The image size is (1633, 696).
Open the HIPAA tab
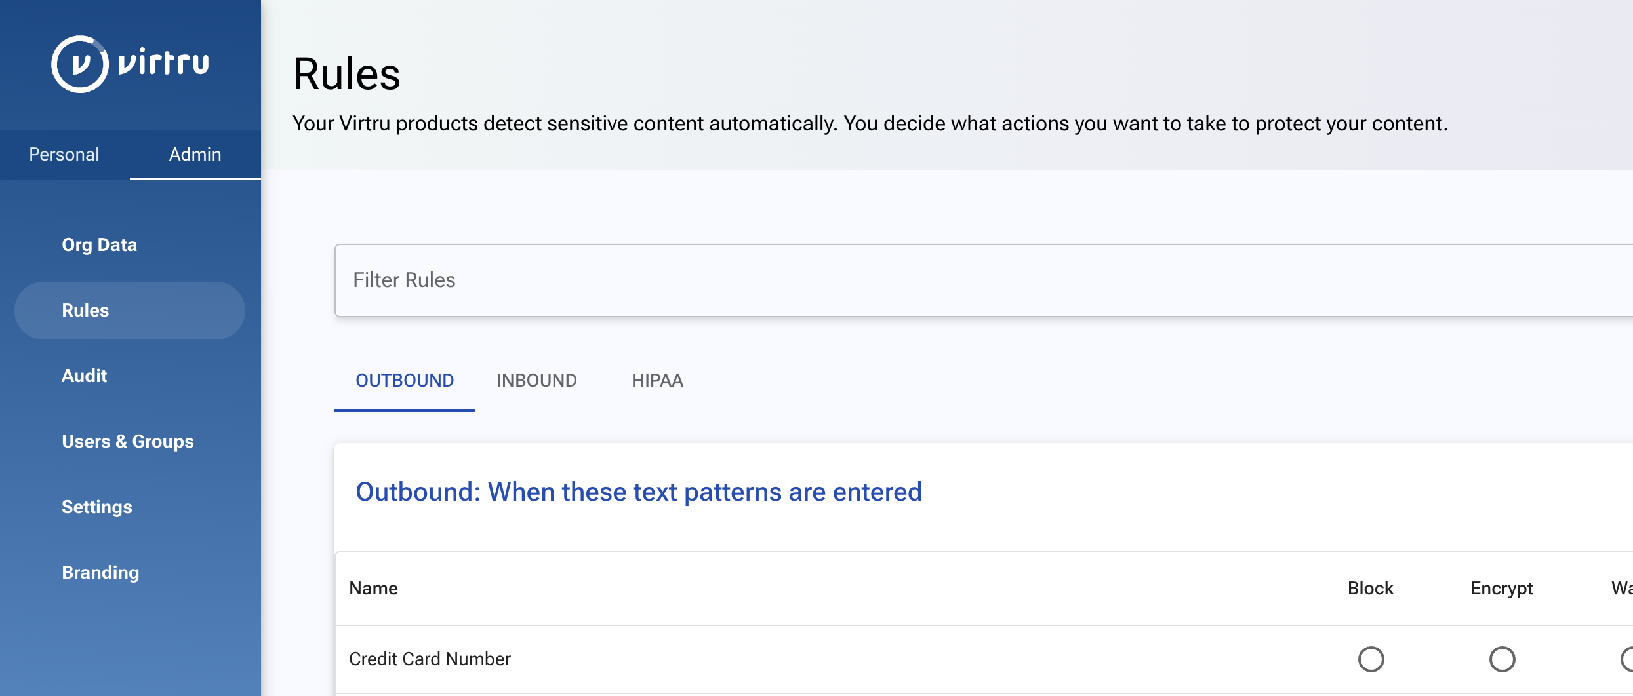click(x=658, y=381)
